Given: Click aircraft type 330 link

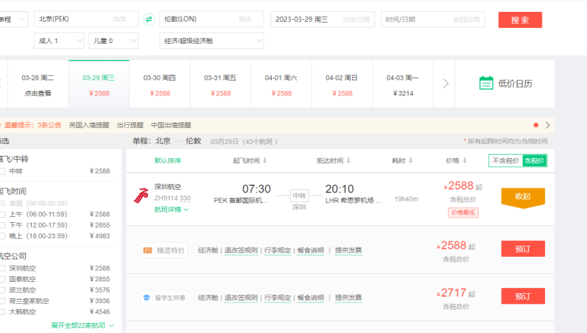Looking at the screenshot, I should [x=185, y=198].
